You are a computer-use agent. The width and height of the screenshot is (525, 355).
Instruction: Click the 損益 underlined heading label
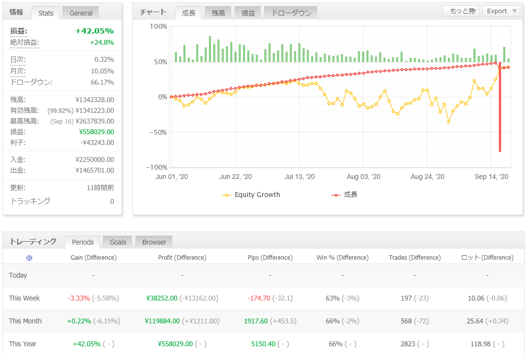(x=19, y=31)
